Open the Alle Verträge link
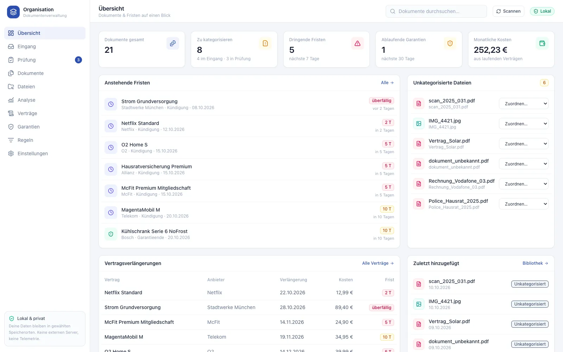The image size is (563, 352). click(x=378, y=263)
